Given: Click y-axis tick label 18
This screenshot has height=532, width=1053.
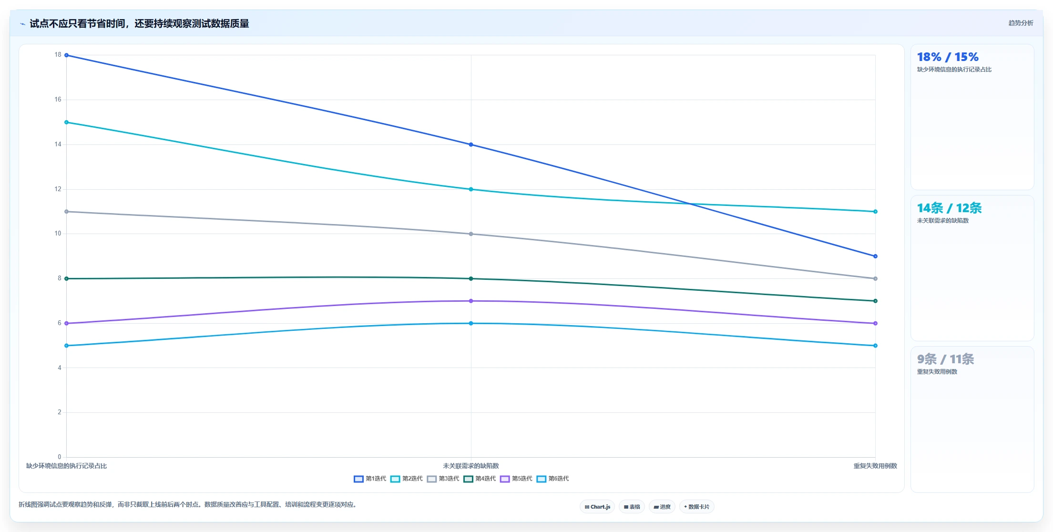Looking at the screenshot, I should tap(58, 55).
